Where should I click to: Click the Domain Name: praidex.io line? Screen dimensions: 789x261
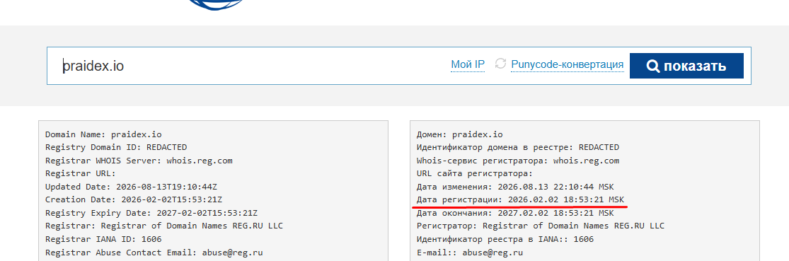click(x=103, y=134)
